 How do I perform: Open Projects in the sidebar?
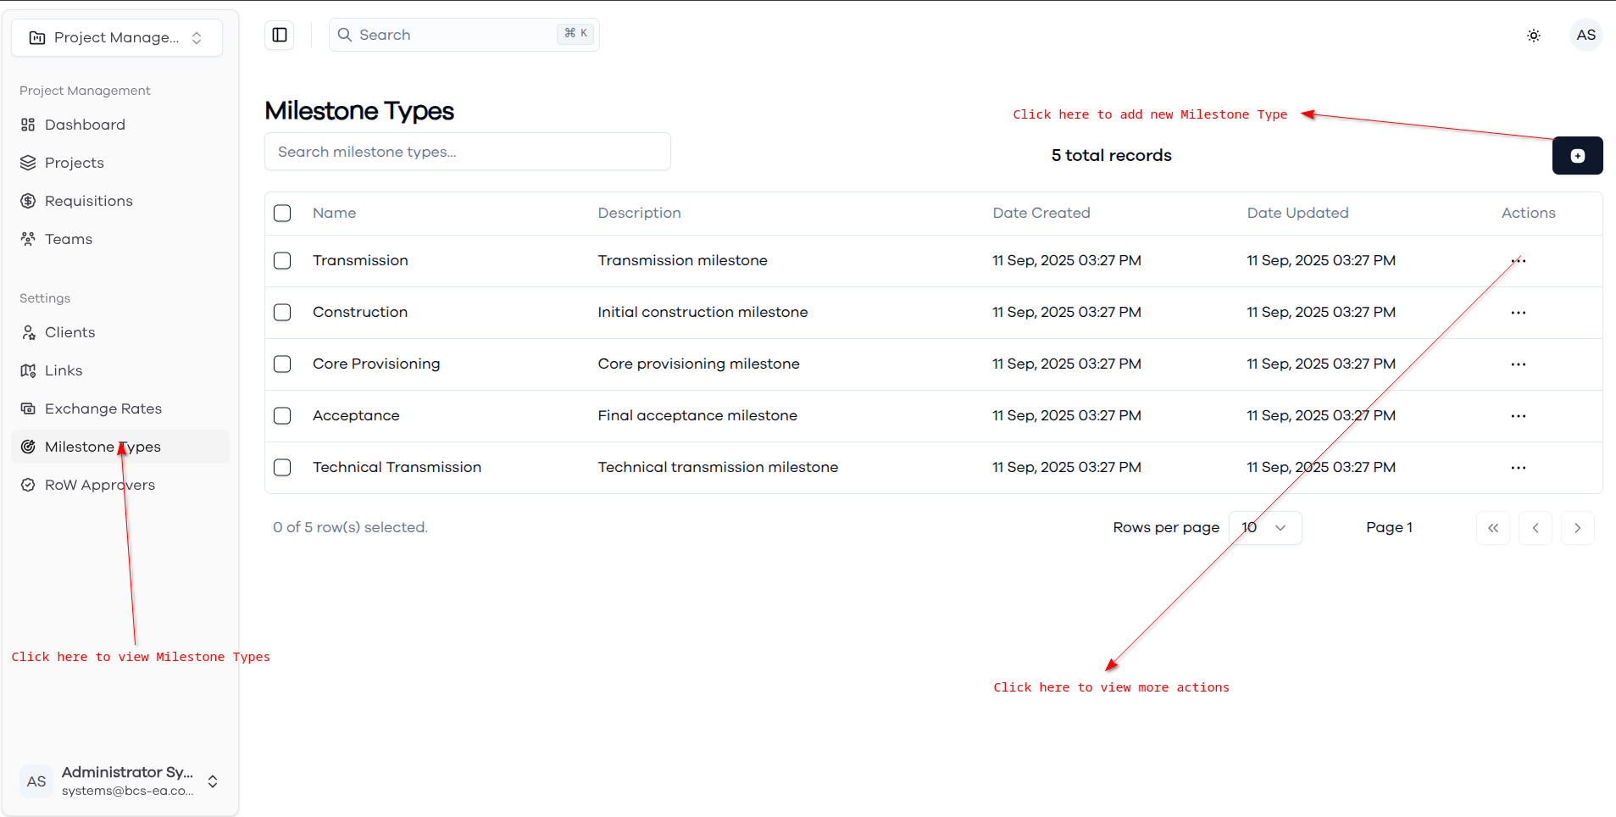point(120,163)
